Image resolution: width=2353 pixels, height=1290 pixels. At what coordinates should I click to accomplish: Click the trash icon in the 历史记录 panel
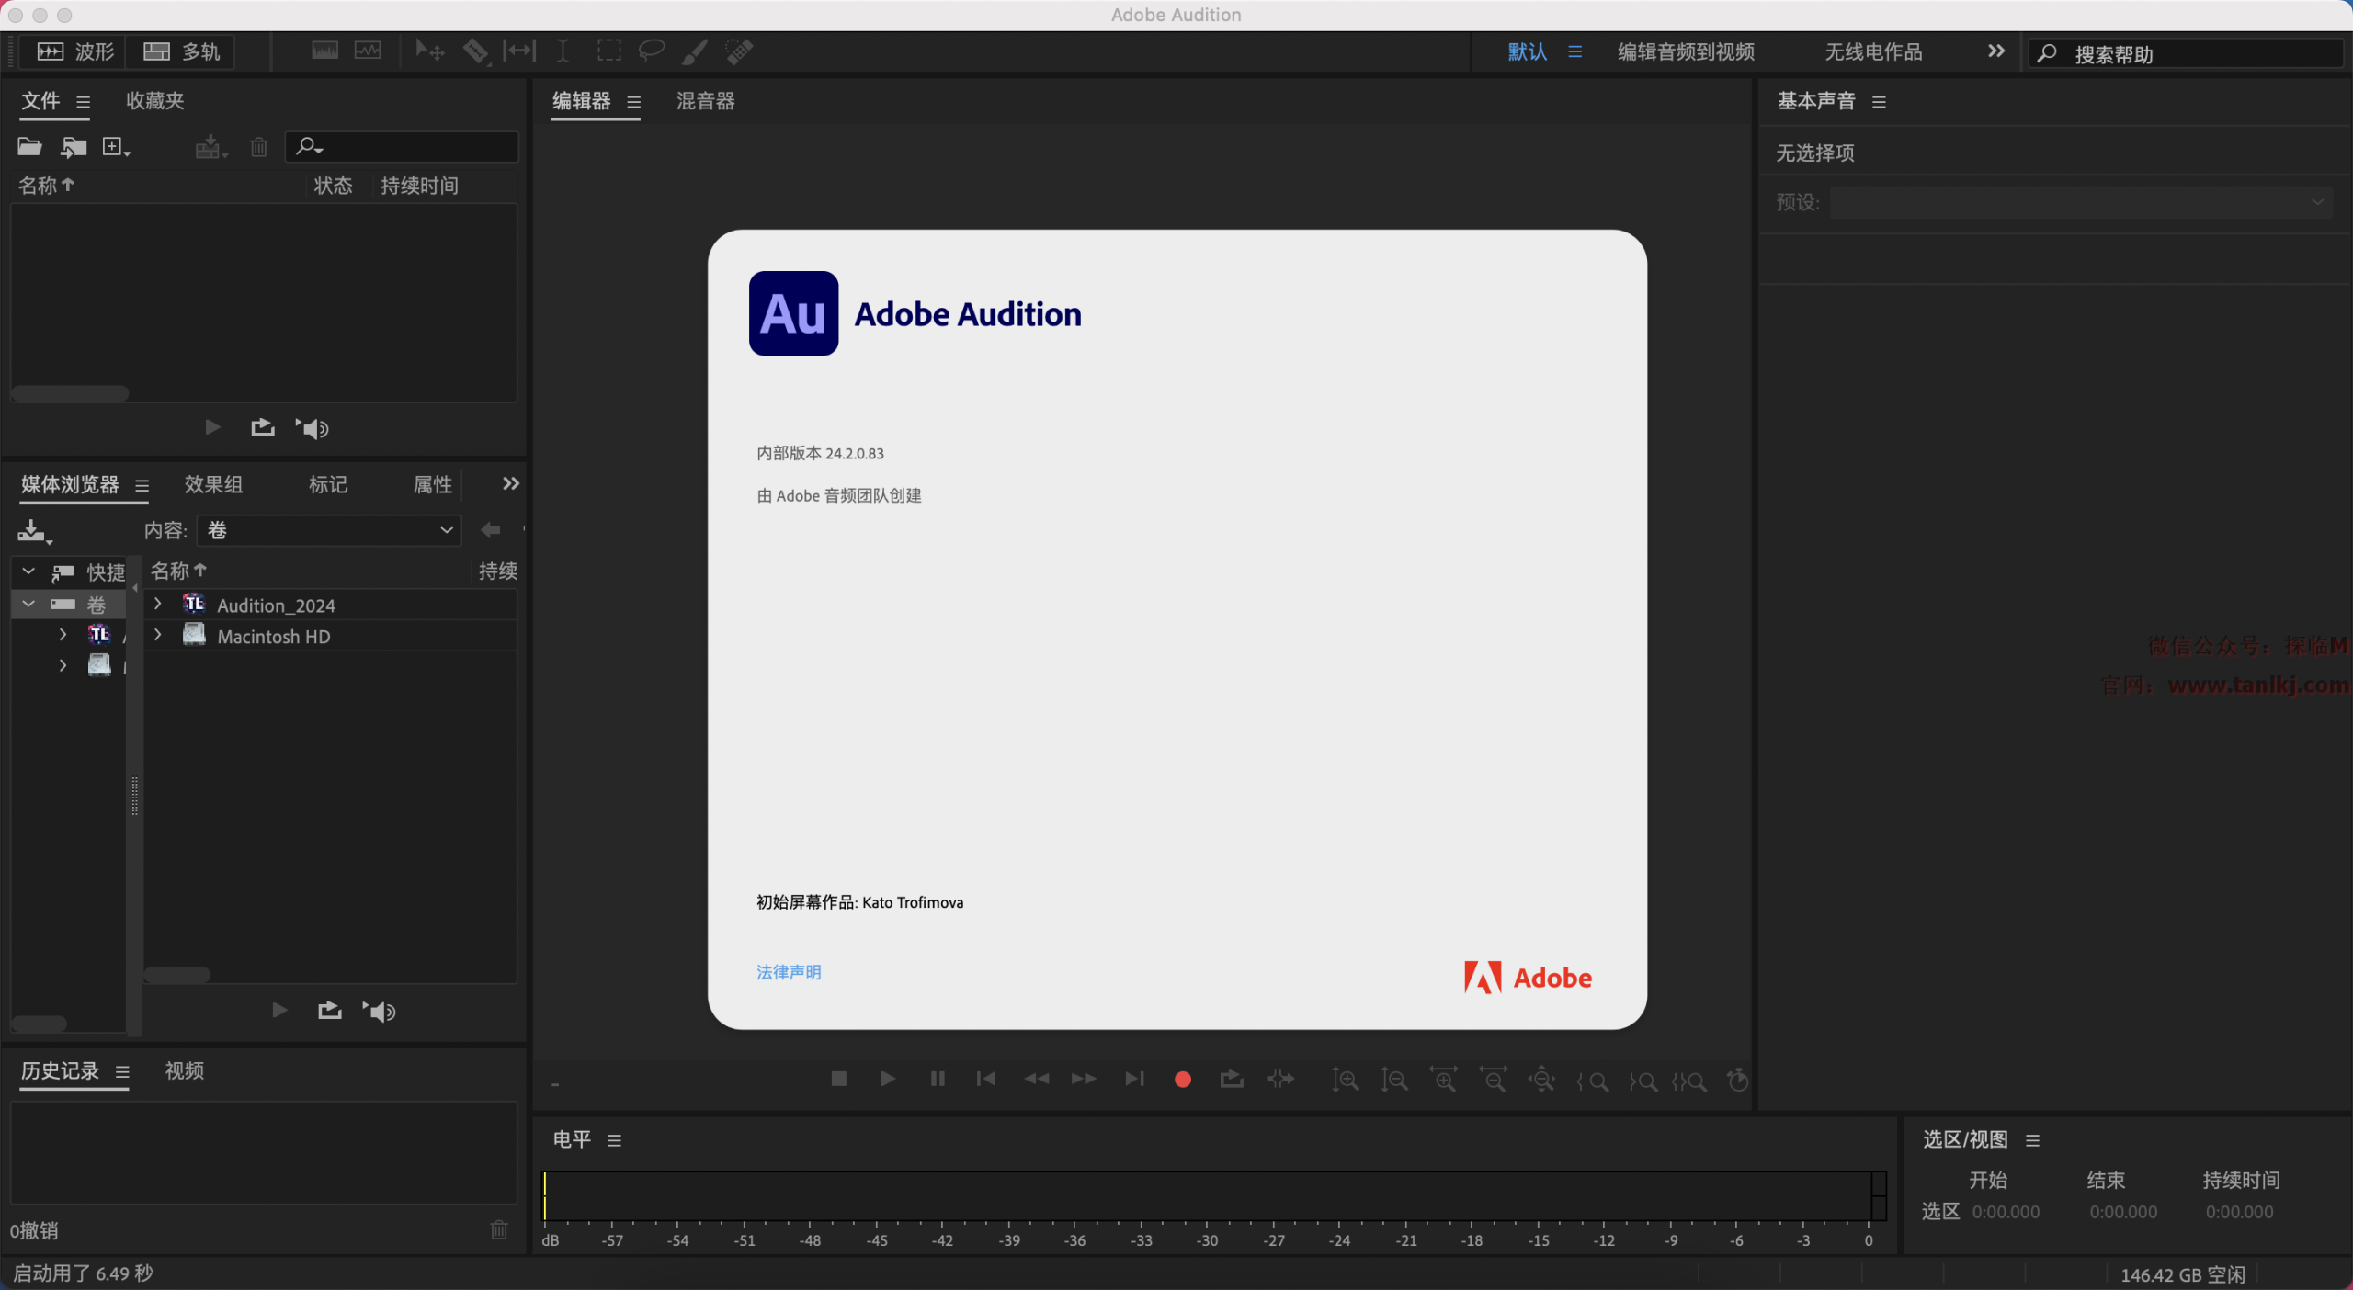(x=499, y=1229)
